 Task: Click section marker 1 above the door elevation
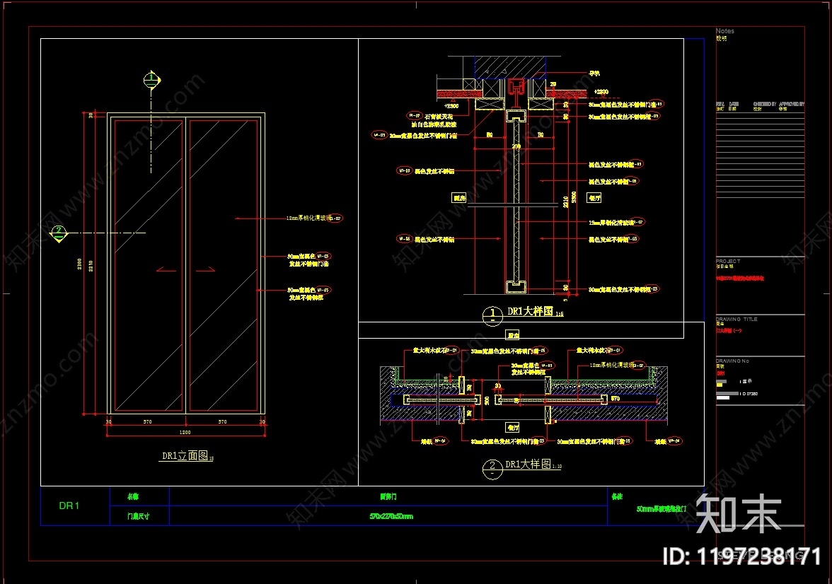point(151,80)
